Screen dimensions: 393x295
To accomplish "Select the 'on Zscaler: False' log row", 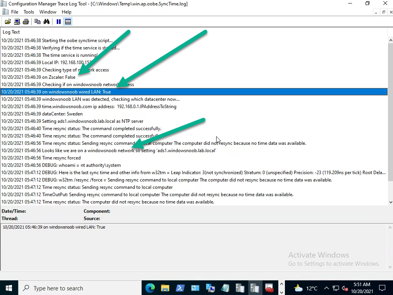I will (x=194, y=77).
